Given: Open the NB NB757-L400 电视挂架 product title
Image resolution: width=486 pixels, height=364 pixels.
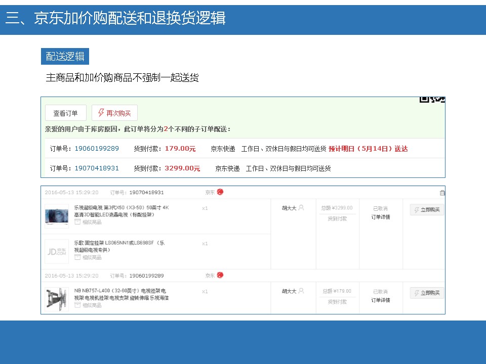Looking at the screenshot, I should (121, 294).
